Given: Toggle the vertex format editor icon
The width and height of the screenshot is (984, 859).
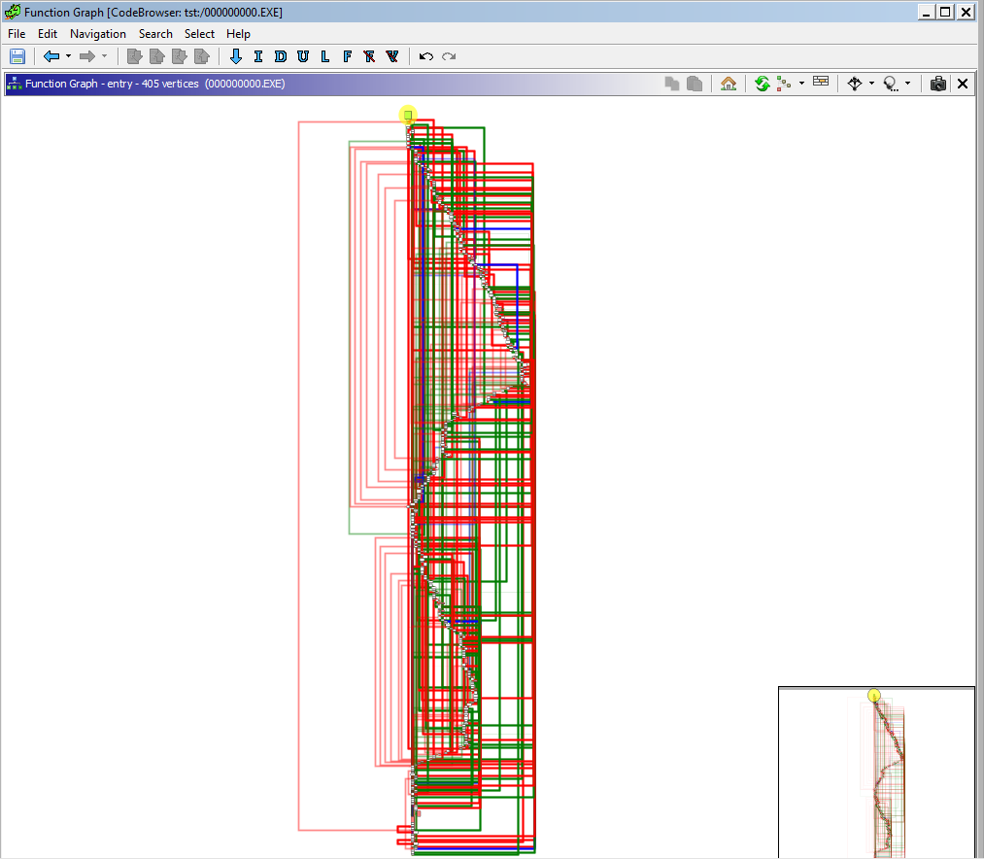Looking at the screenshot, I should click(x=821, y=83).
